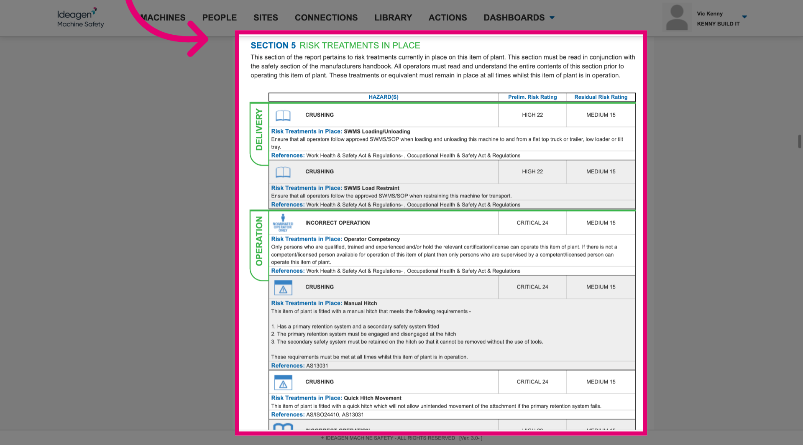Click the Quick Hitch Movement warning icon
The image size is (803, 445).
(x=283, y=382)
